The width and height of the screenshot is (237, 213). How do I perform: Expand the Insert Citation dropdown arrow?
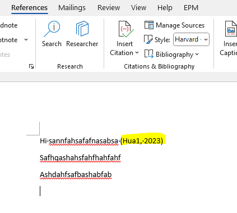coord(137,53)
